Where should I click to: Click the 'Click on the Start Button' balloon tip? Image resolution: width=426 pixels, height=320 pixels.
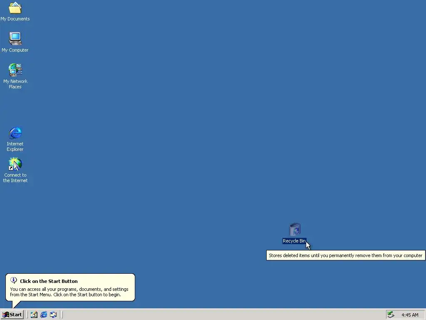tap(70, 287)
